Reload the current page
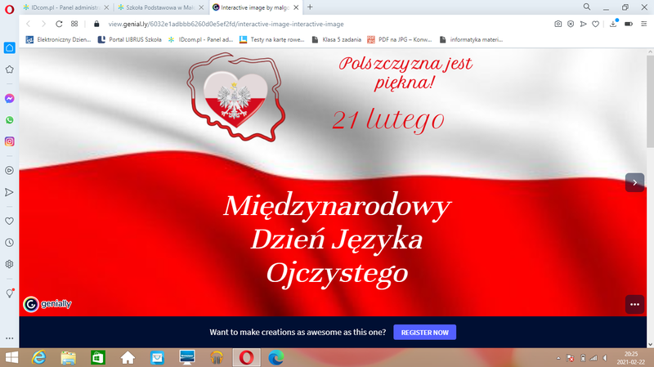 (x=56, y=24)
